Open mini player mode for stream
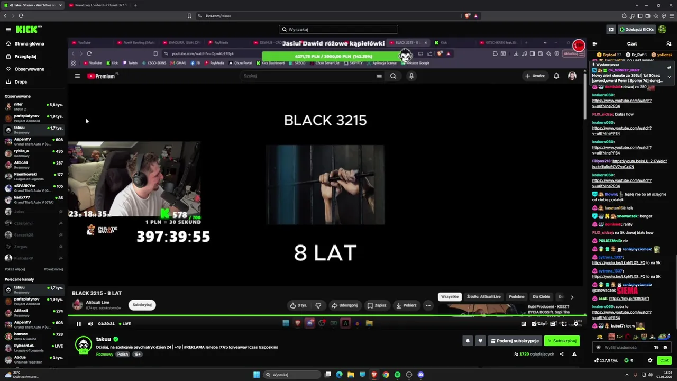The image size is (677, 381). point(524,324)
